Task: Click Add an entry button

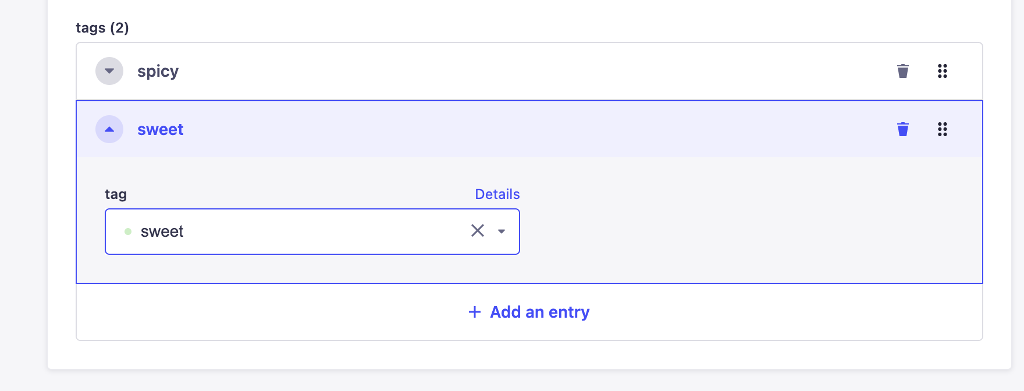Action: tap(539, 312)
